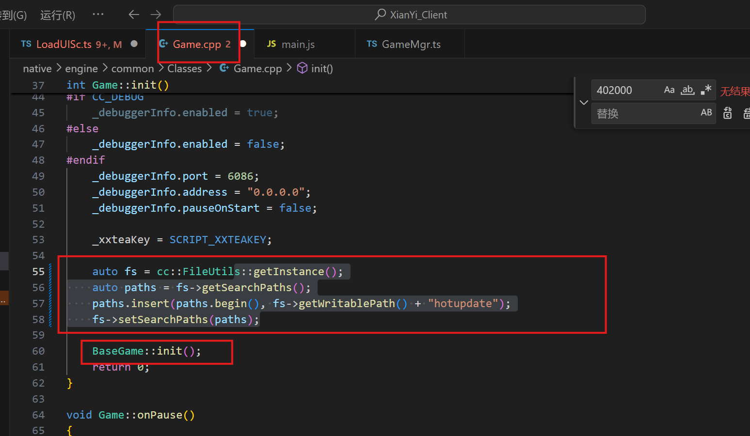Screen dimensions: 750x436
Task: Click the init() symbol icon in breadcrumb
Action: pyautogui.click(x=302, y=68)
